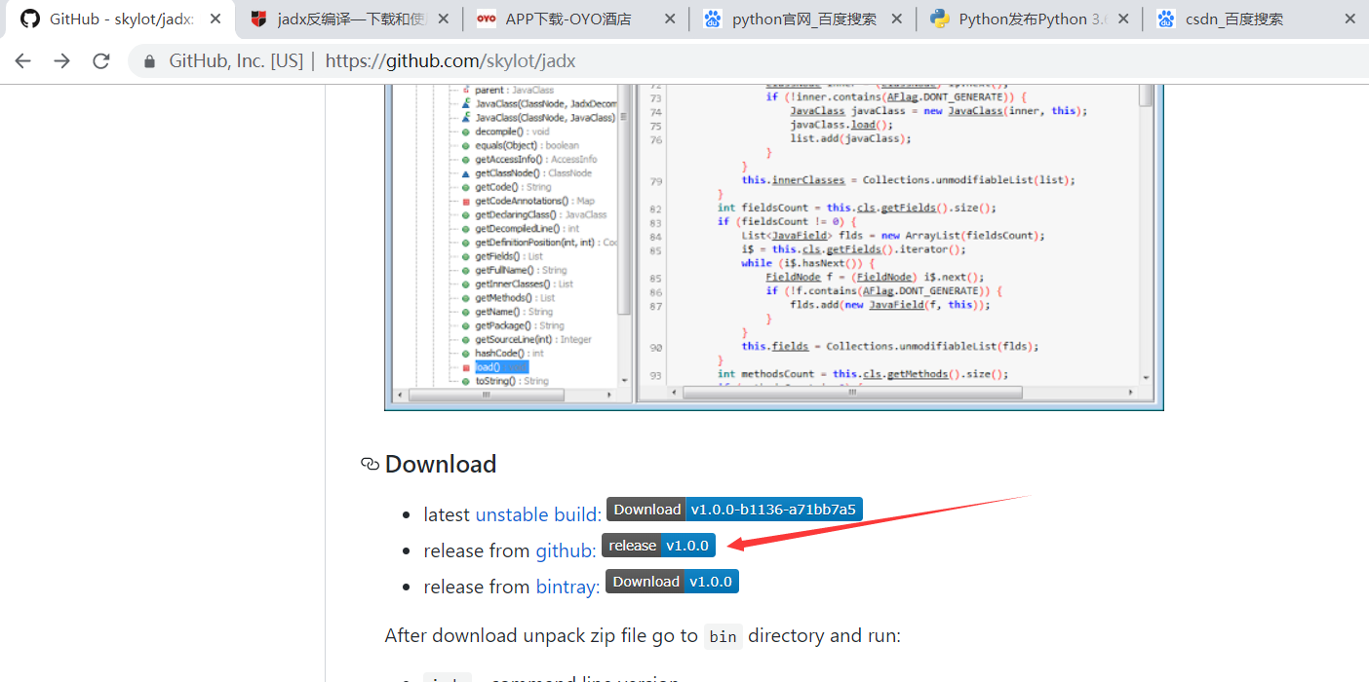The height and width of the screenshot is (682, 1369).
Task: Click the Download section heading
Action: [441, 464]
